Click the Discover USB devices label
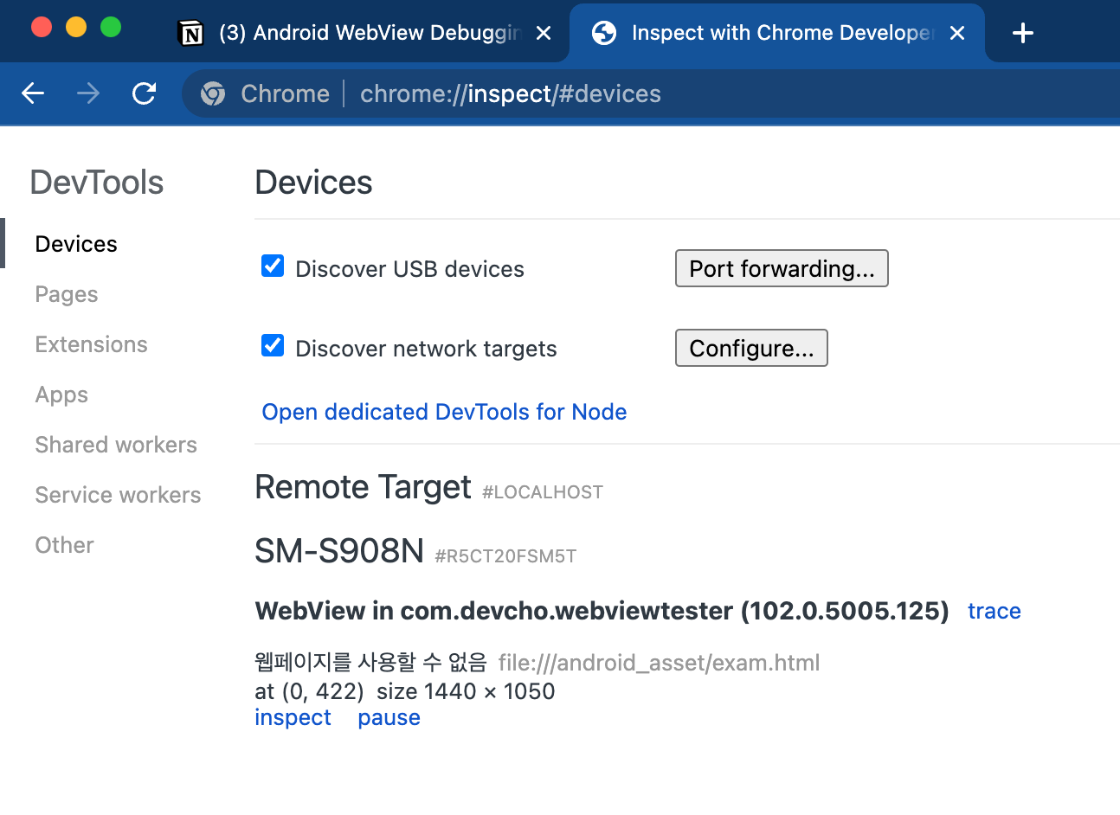The height and width of the screenshot is (815, 1120). (409, 269)
